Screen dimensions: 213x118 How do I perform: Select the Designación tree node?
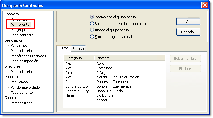click(14, 40)
